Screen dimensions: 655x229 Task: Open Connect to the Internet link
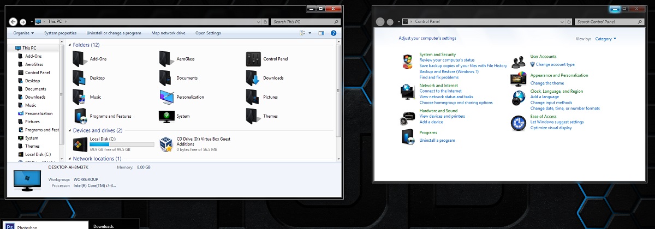click(x=440, y=91)
